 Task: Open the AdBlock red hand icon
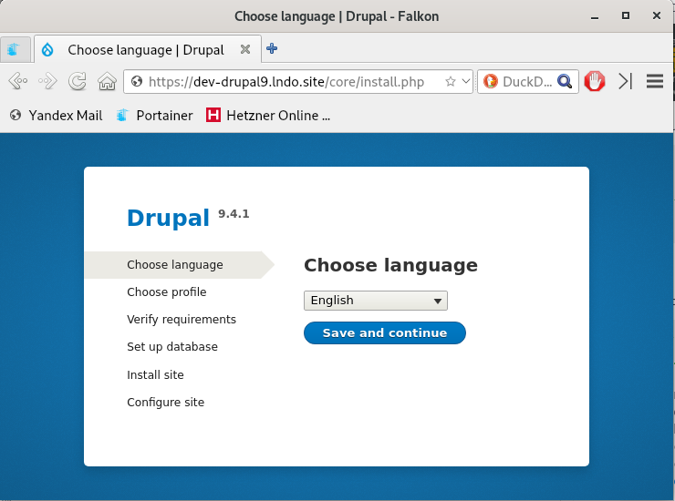[x=595, y=81]
